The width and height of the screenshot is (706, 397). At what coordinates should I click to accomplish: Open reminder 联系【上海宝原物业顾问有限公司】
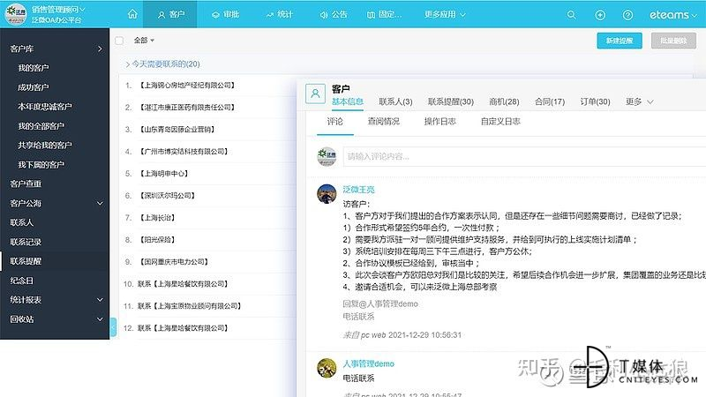point(189,306)
